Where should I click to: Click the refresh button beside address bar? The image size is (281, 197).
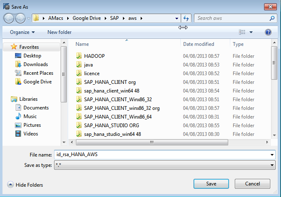click(x=186, y=18)
